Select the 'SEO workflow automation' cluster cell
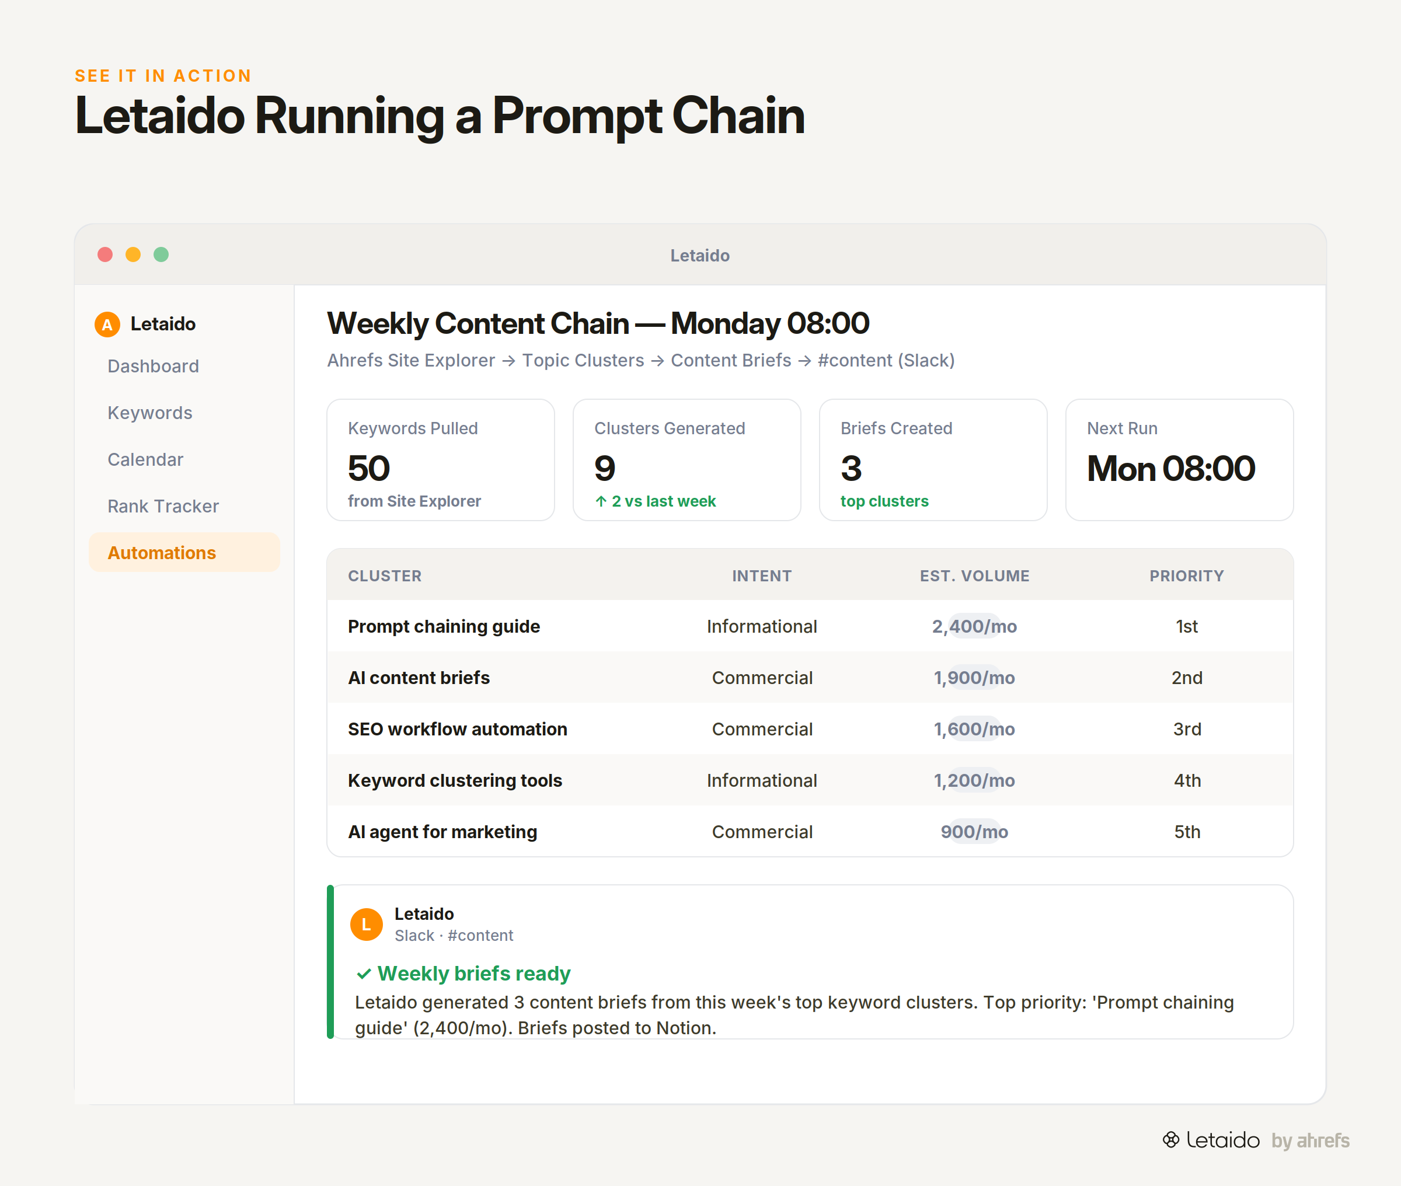 click(457, 730)
